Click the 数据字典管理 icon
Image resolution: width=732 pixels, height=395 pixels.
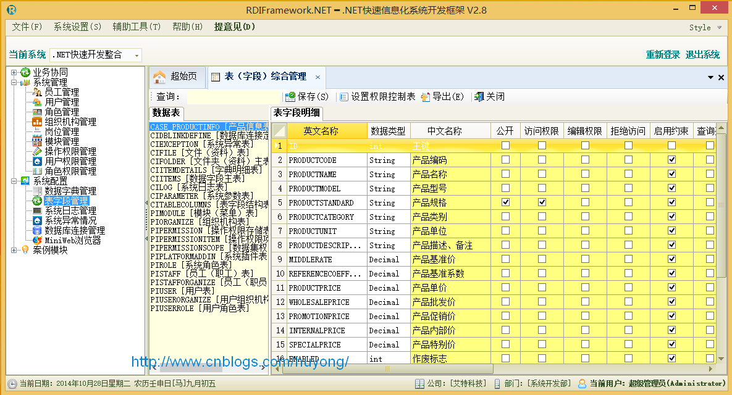click(37, 191)
